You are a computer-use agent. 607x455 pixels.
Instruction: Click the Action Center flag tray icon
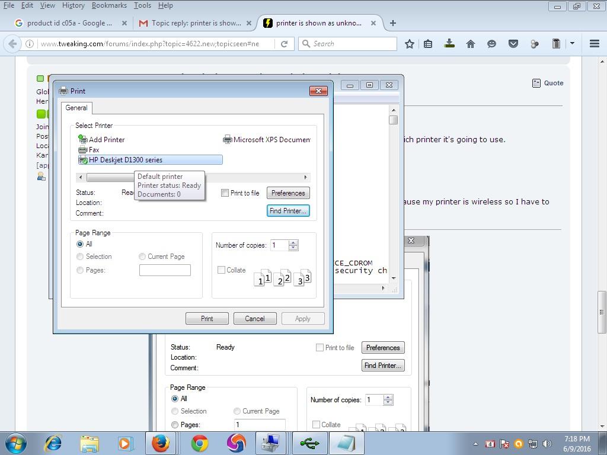point(504,444)
